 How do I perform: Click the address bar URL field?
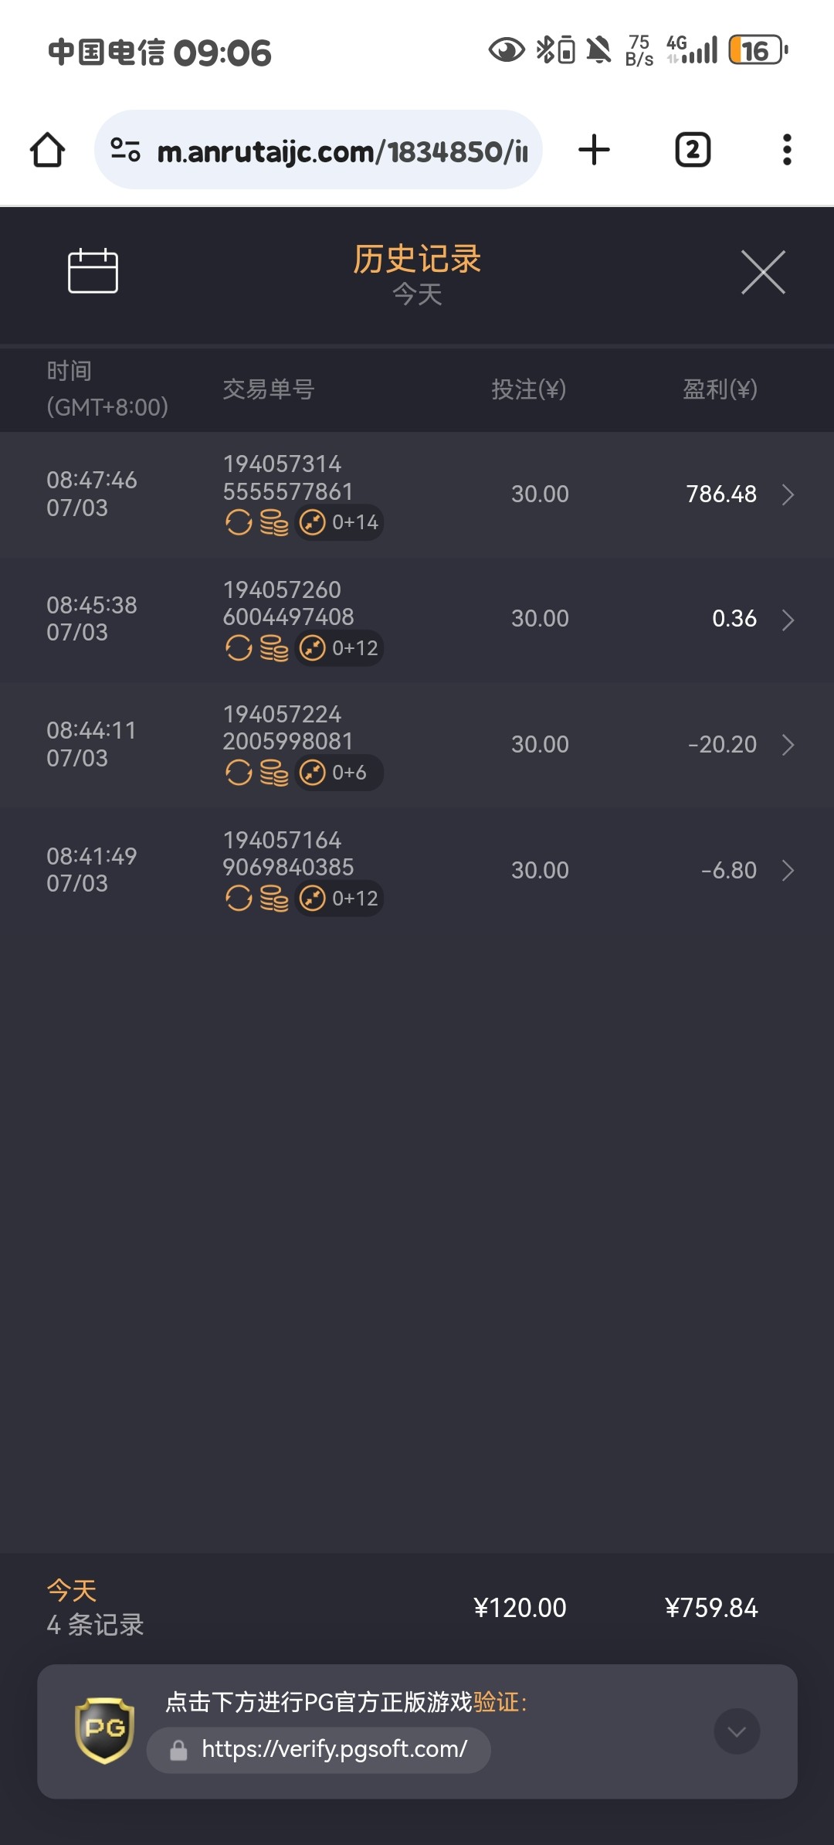pyautogui.click(x=341, y=151)
